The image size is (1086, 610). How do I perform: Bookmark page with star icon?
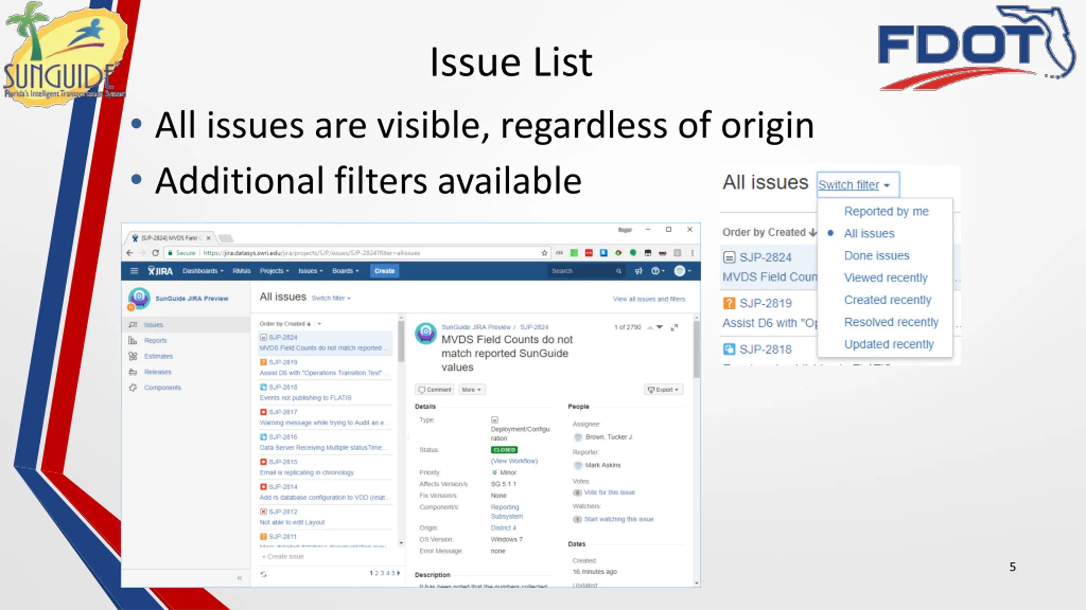[x=544, y=253]
